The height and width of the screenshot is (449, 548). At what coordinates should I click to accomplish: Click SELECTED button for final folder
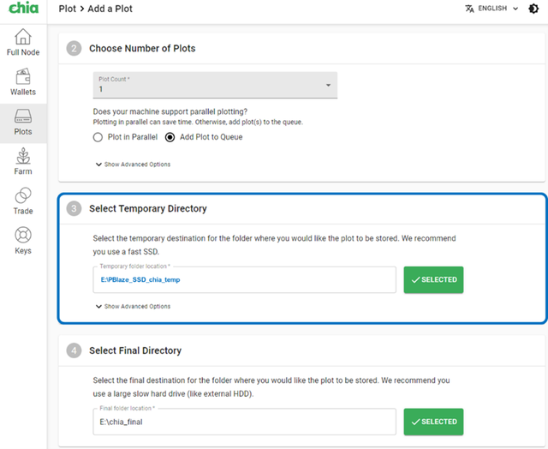pyautogui.click(x=433, y=422)
